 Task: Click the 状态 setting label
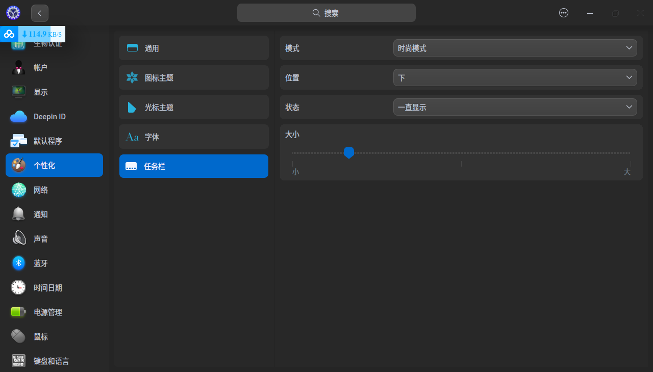[x=292, y=108]
